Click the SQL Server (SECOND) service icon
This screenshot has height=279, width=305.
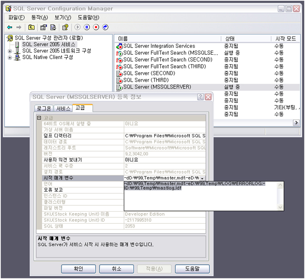click(119, 74)
